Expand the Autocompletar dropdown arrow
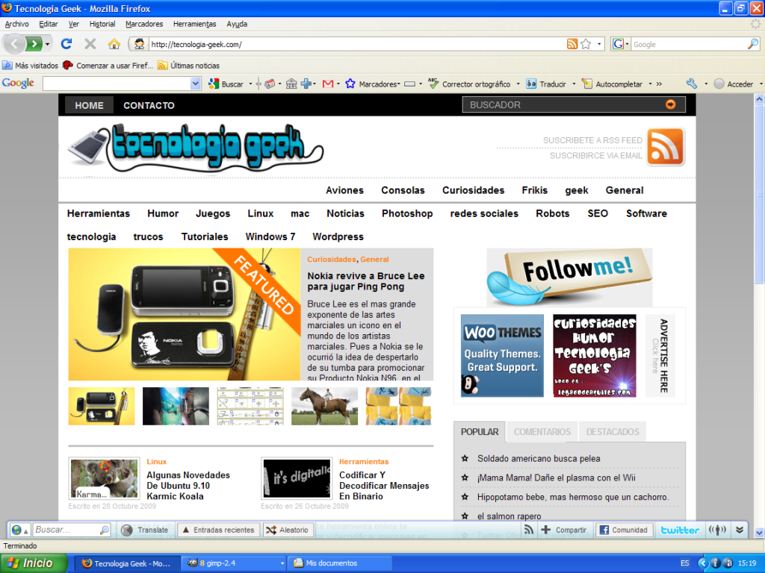 [651, 84]
